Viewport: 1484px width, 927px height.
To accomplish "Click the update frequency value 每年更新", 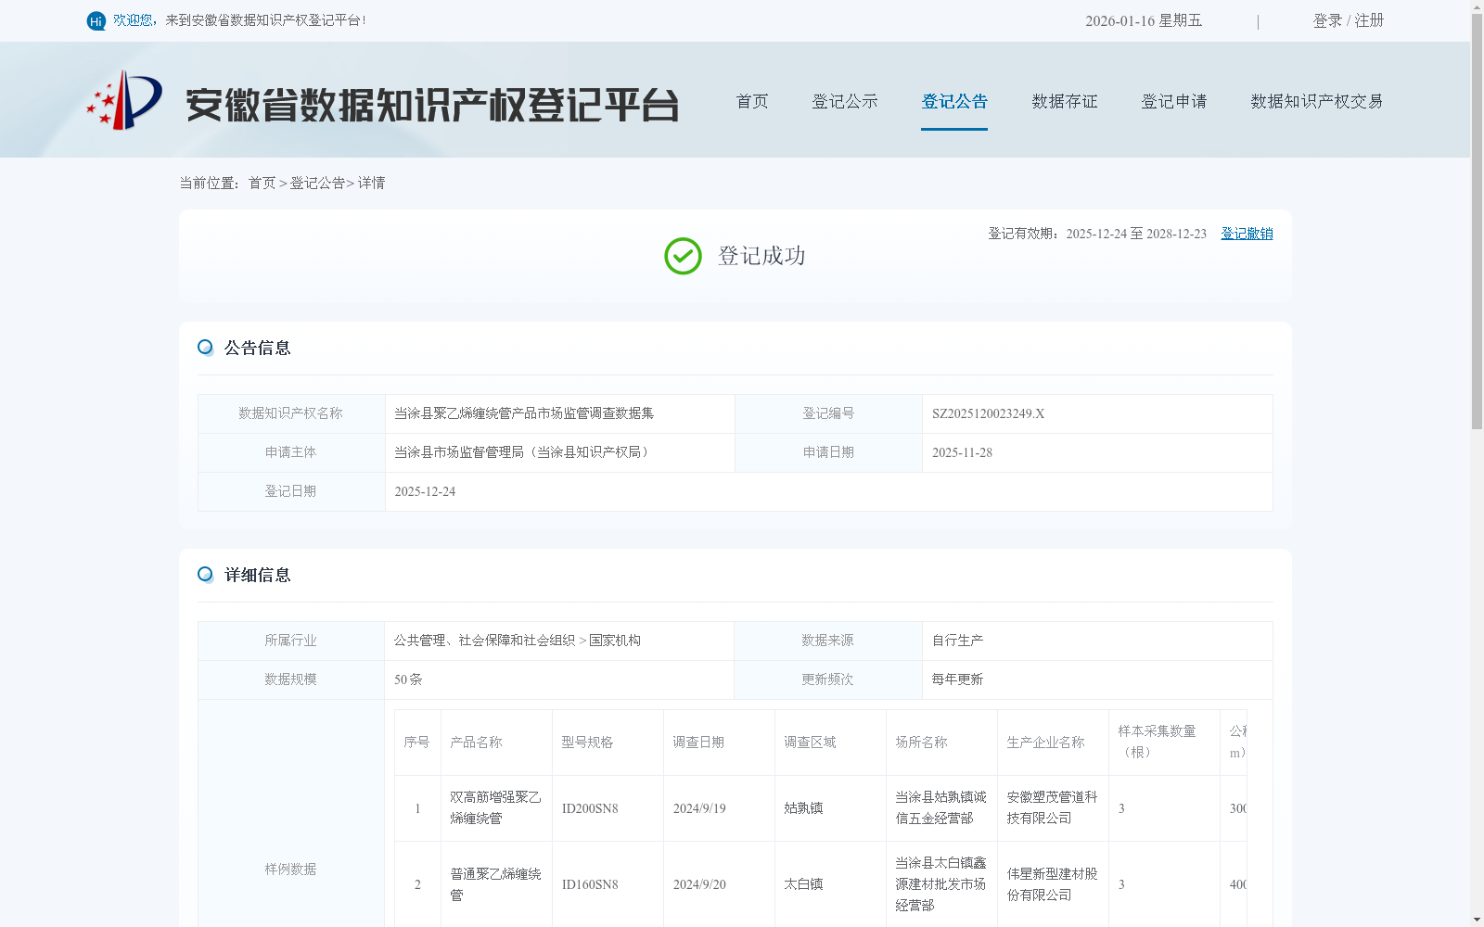I will click(x=957, y=679).
